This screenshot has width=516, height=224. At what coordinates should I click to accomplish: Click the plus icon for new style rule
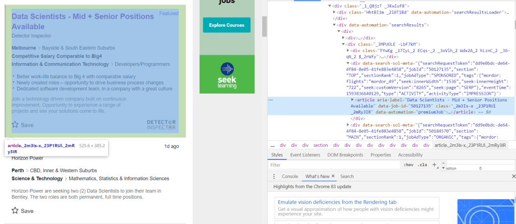pos(434,164)
